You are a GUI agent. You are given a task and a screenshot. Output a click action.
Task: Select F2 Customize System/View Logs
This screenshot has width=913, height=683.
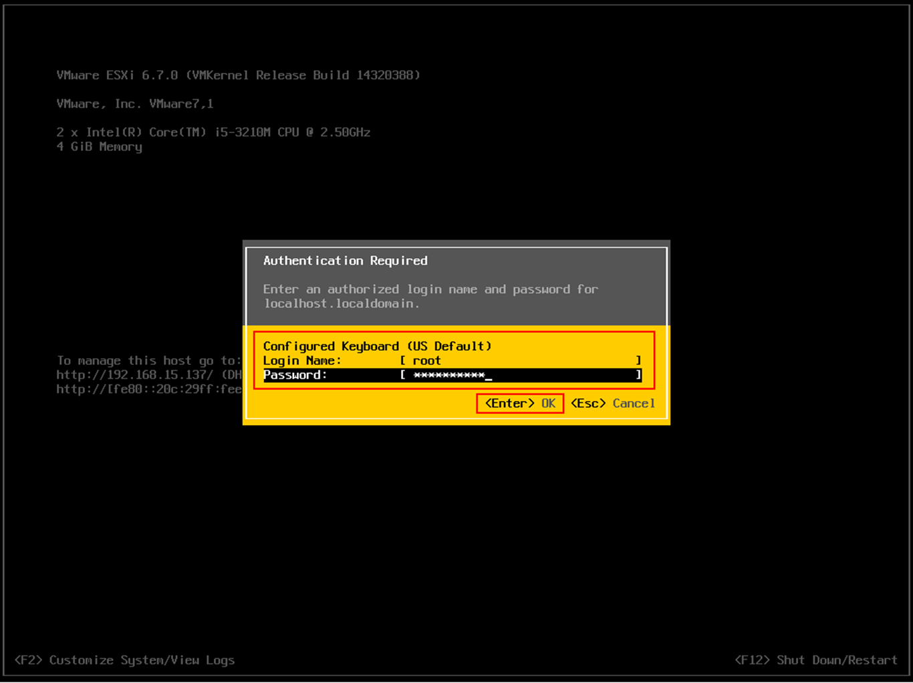click(125, 660)
